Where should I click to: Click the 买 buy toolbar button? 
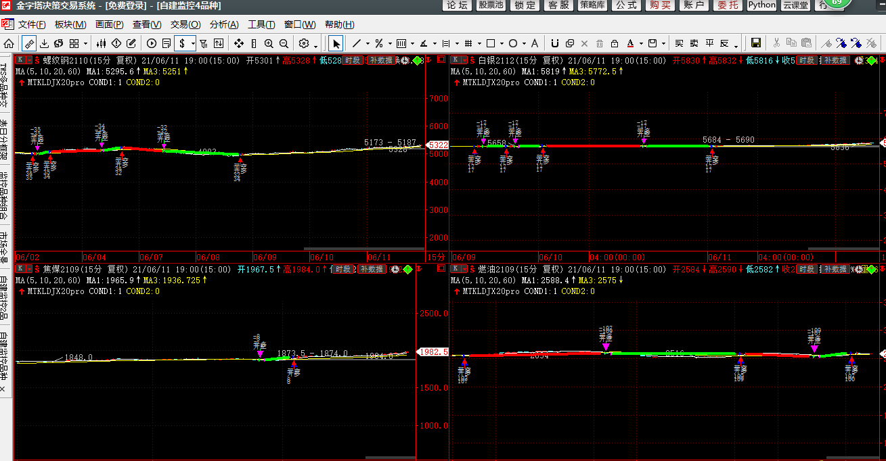coord(679,43)
